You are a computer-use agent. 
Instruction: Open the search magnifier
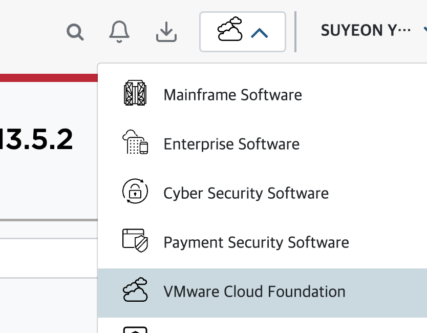(x=75, y=32)
